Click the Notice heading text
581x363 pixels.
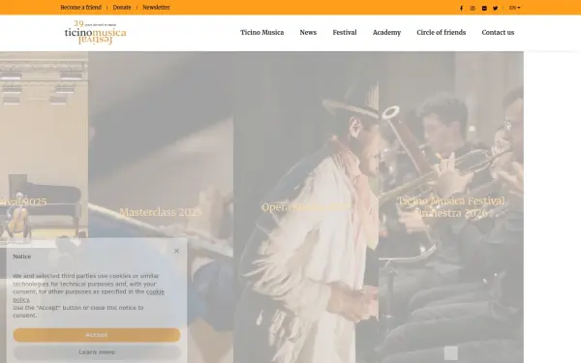pos(22,257)
